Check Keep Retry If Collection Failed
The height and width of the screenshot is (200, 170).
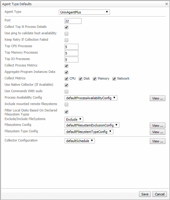[66, 40]
